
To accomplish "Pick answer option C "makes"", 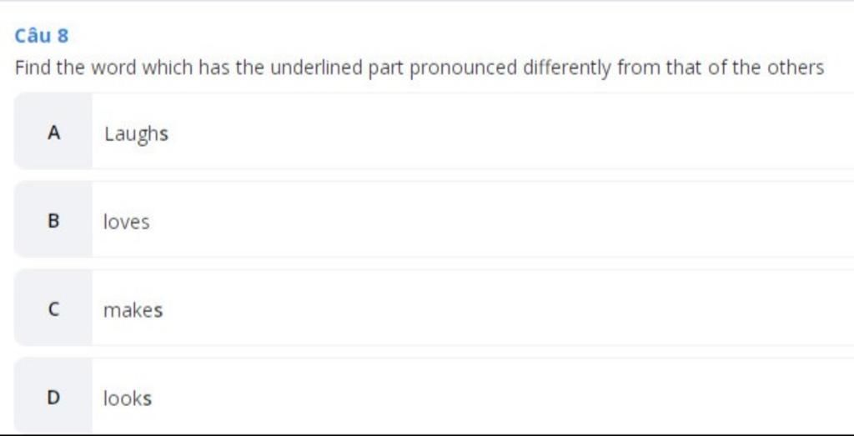I will (x=434, y=308).
